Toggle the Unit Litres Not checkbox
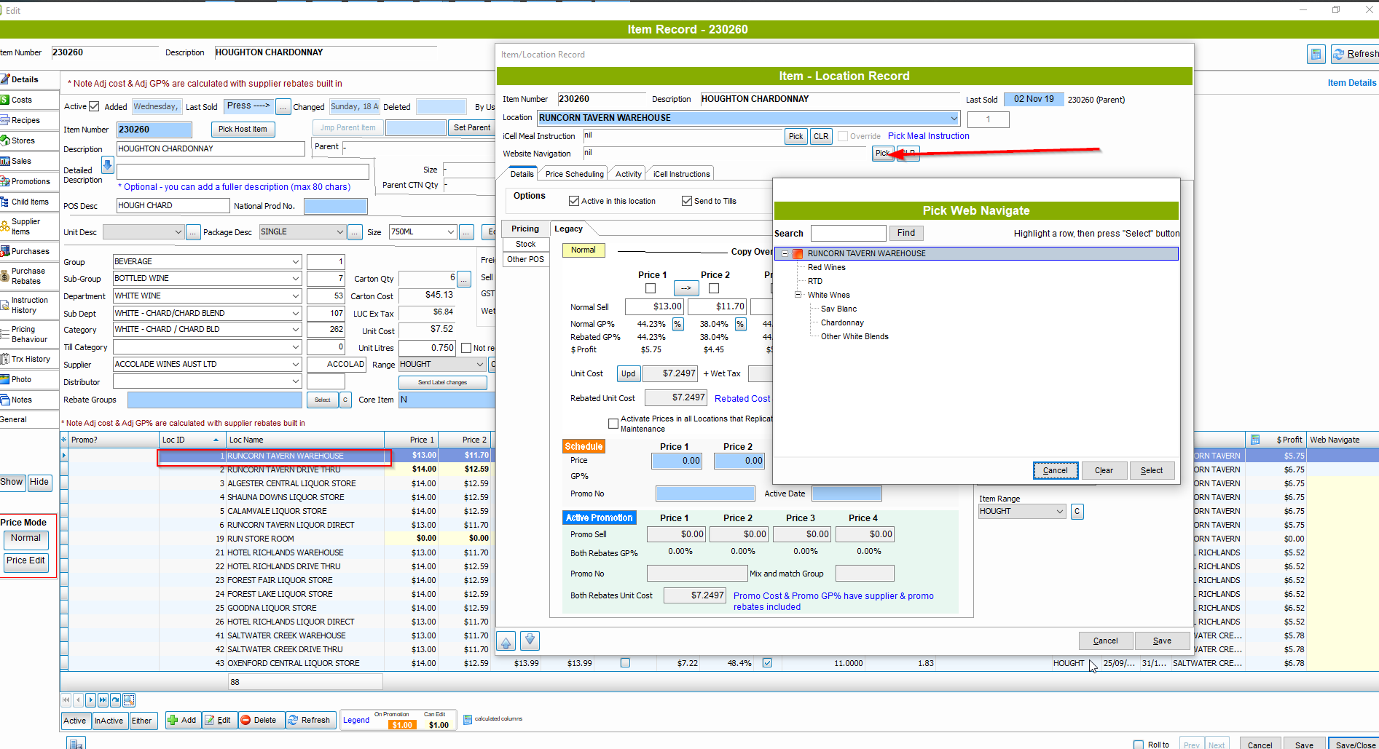The height and width of the screenshot is (749, 1379). click(466, 348)
